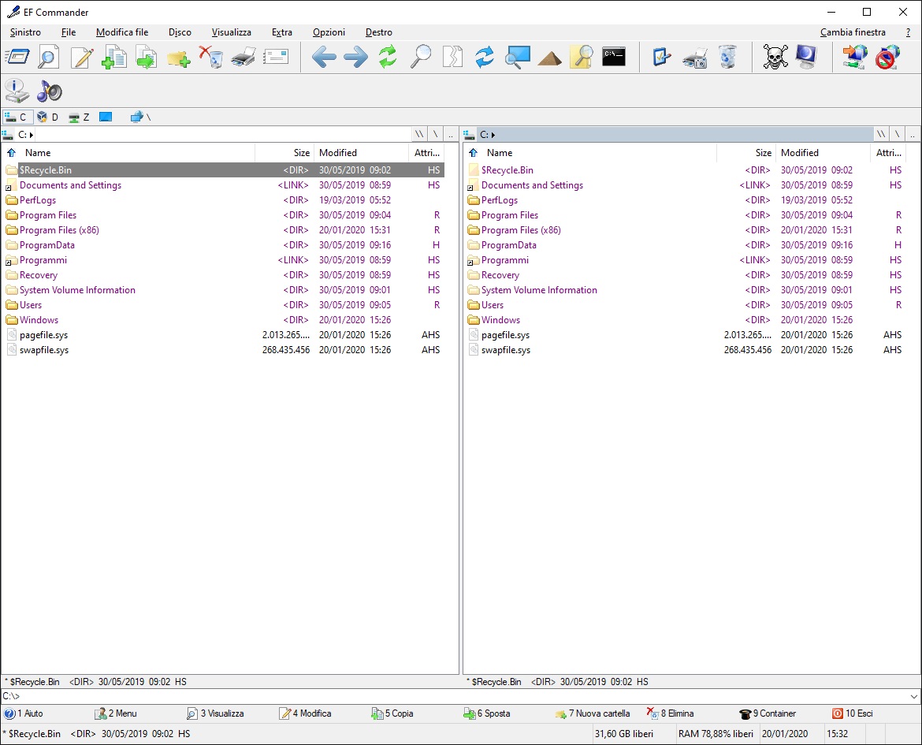Click the edit file pencil icon

82,57
